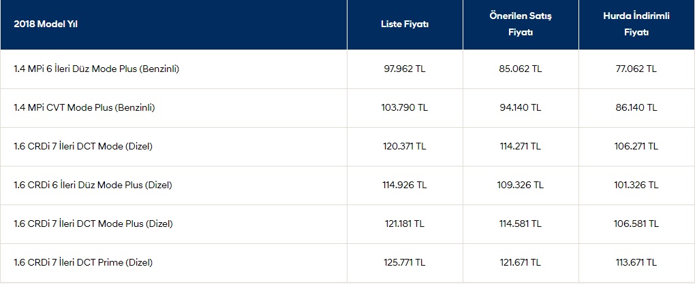Click the Önerilen Satış Fiyatı header
The width and height of the screenshot is (695, 284).
pyautogui.click(x=521, y=24)
